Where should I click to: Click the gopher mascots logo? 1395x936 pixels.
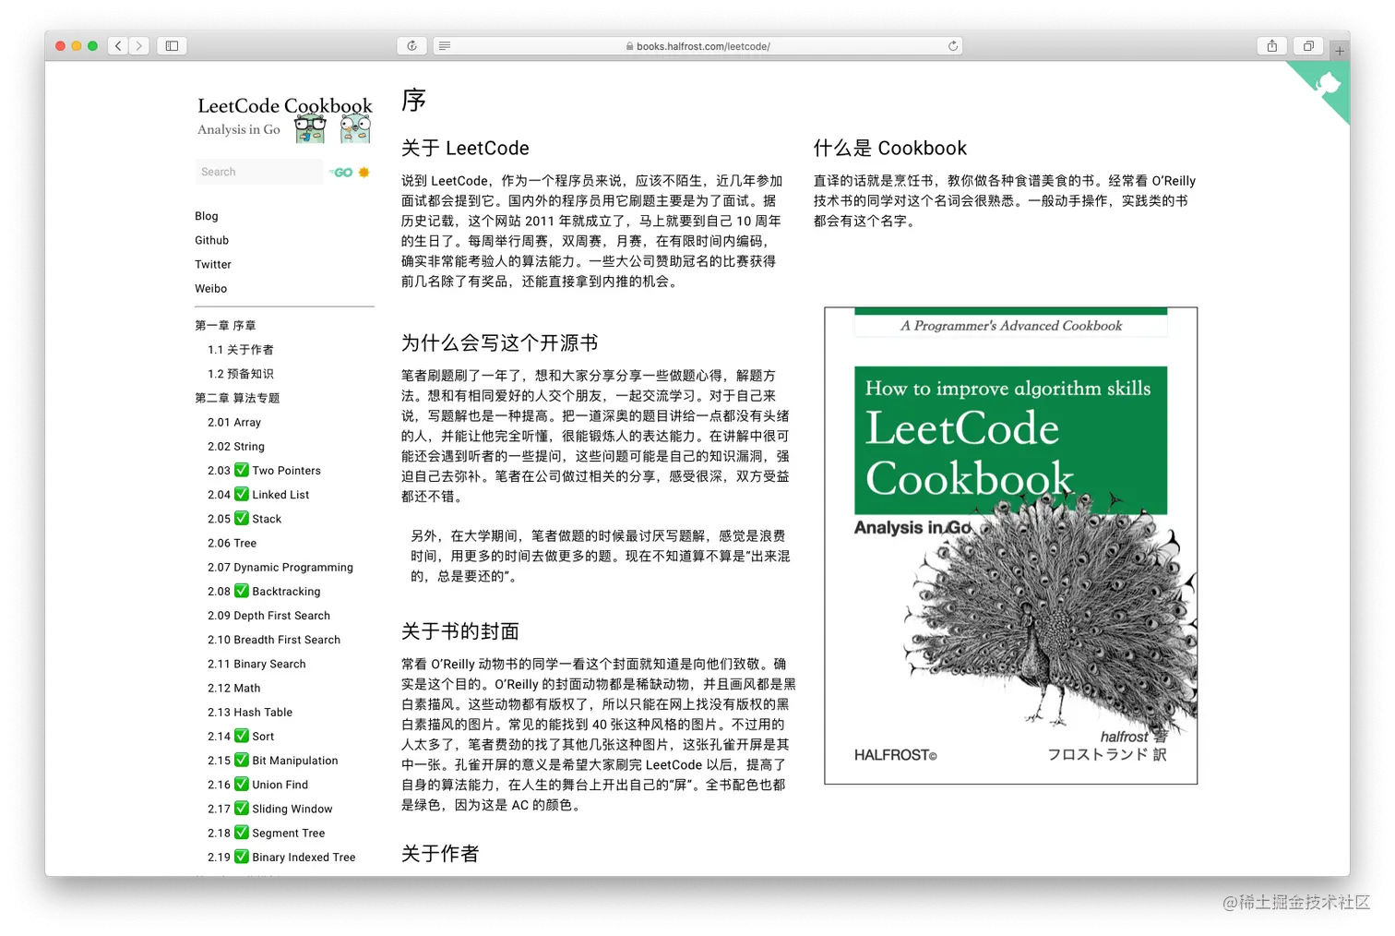(x=332, y=128)
